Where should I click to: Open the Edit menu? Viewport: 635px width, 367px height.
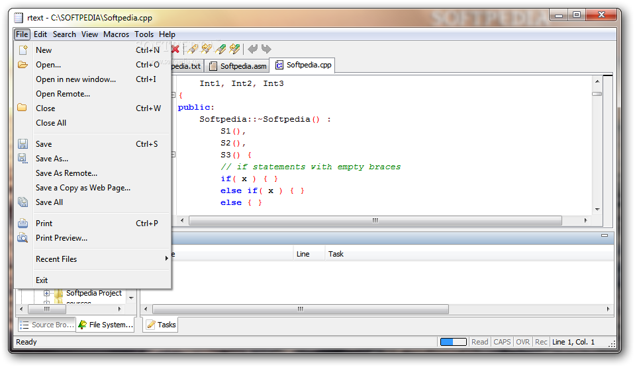click(40, 34)
